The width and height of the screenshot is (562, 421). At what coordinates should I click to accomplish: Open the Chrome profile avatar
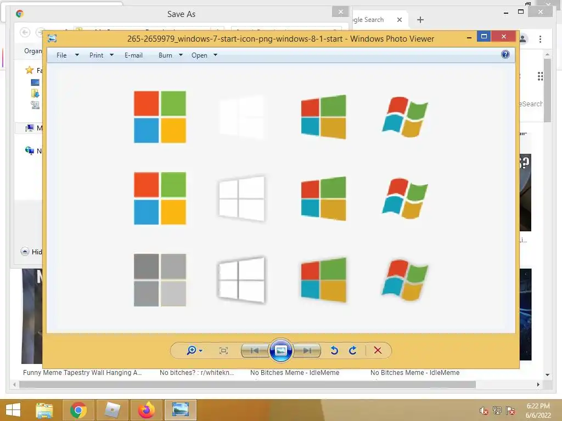click(523, 39)
